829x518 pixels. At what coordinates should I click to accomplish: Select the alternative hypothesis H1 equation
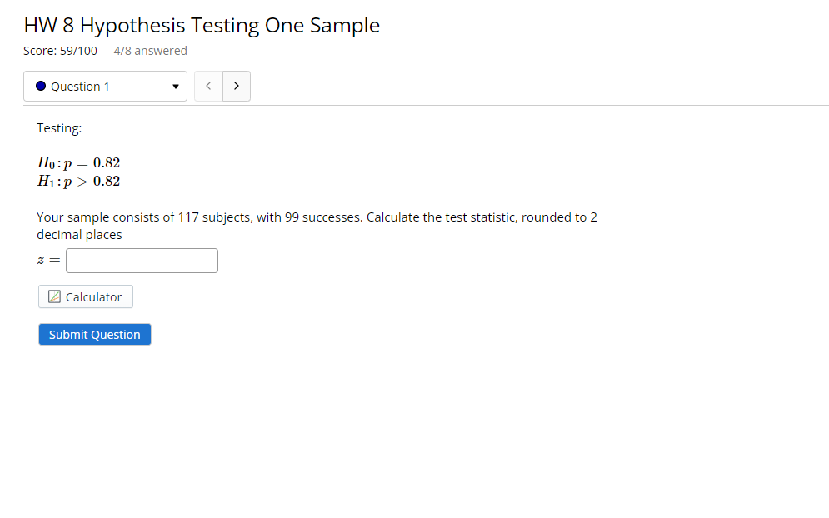[x=79, y=182]
